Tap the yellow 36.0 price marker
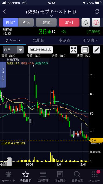Image resolution: width=103 pixels, height=184 pixels. pyautogui.click(x=96, y=140)
